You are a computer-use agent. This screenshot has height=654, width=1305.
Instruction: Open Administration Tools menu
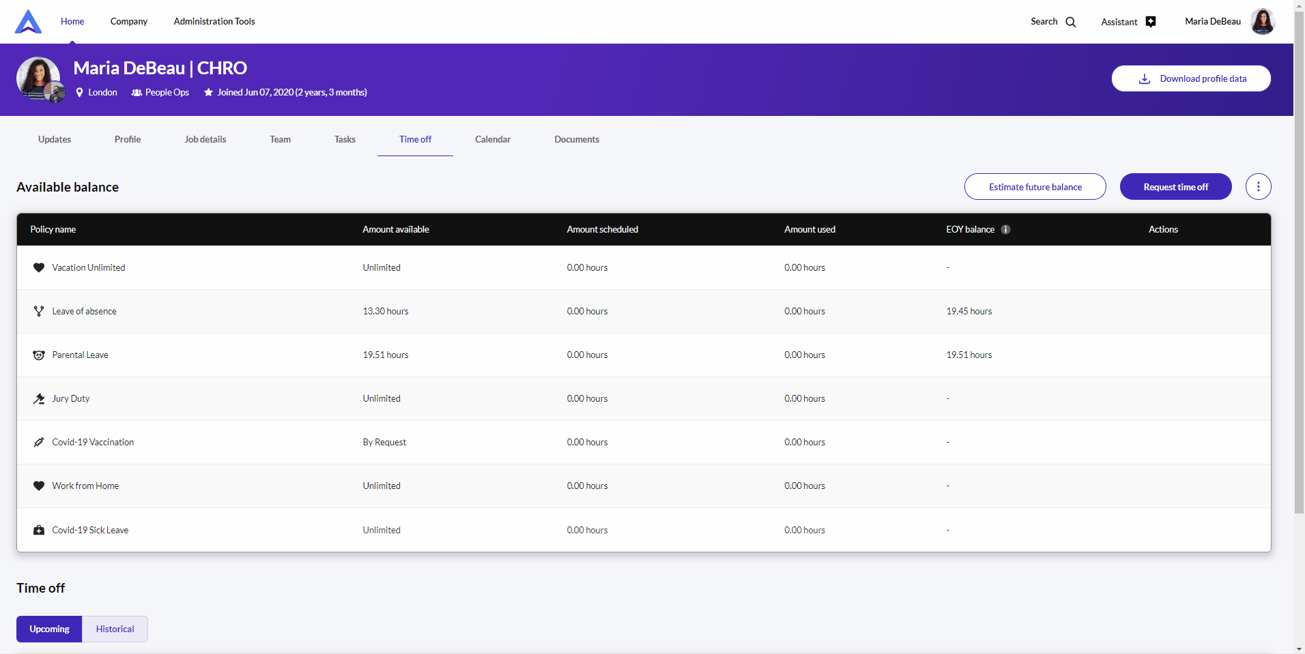tap(214, 22)
